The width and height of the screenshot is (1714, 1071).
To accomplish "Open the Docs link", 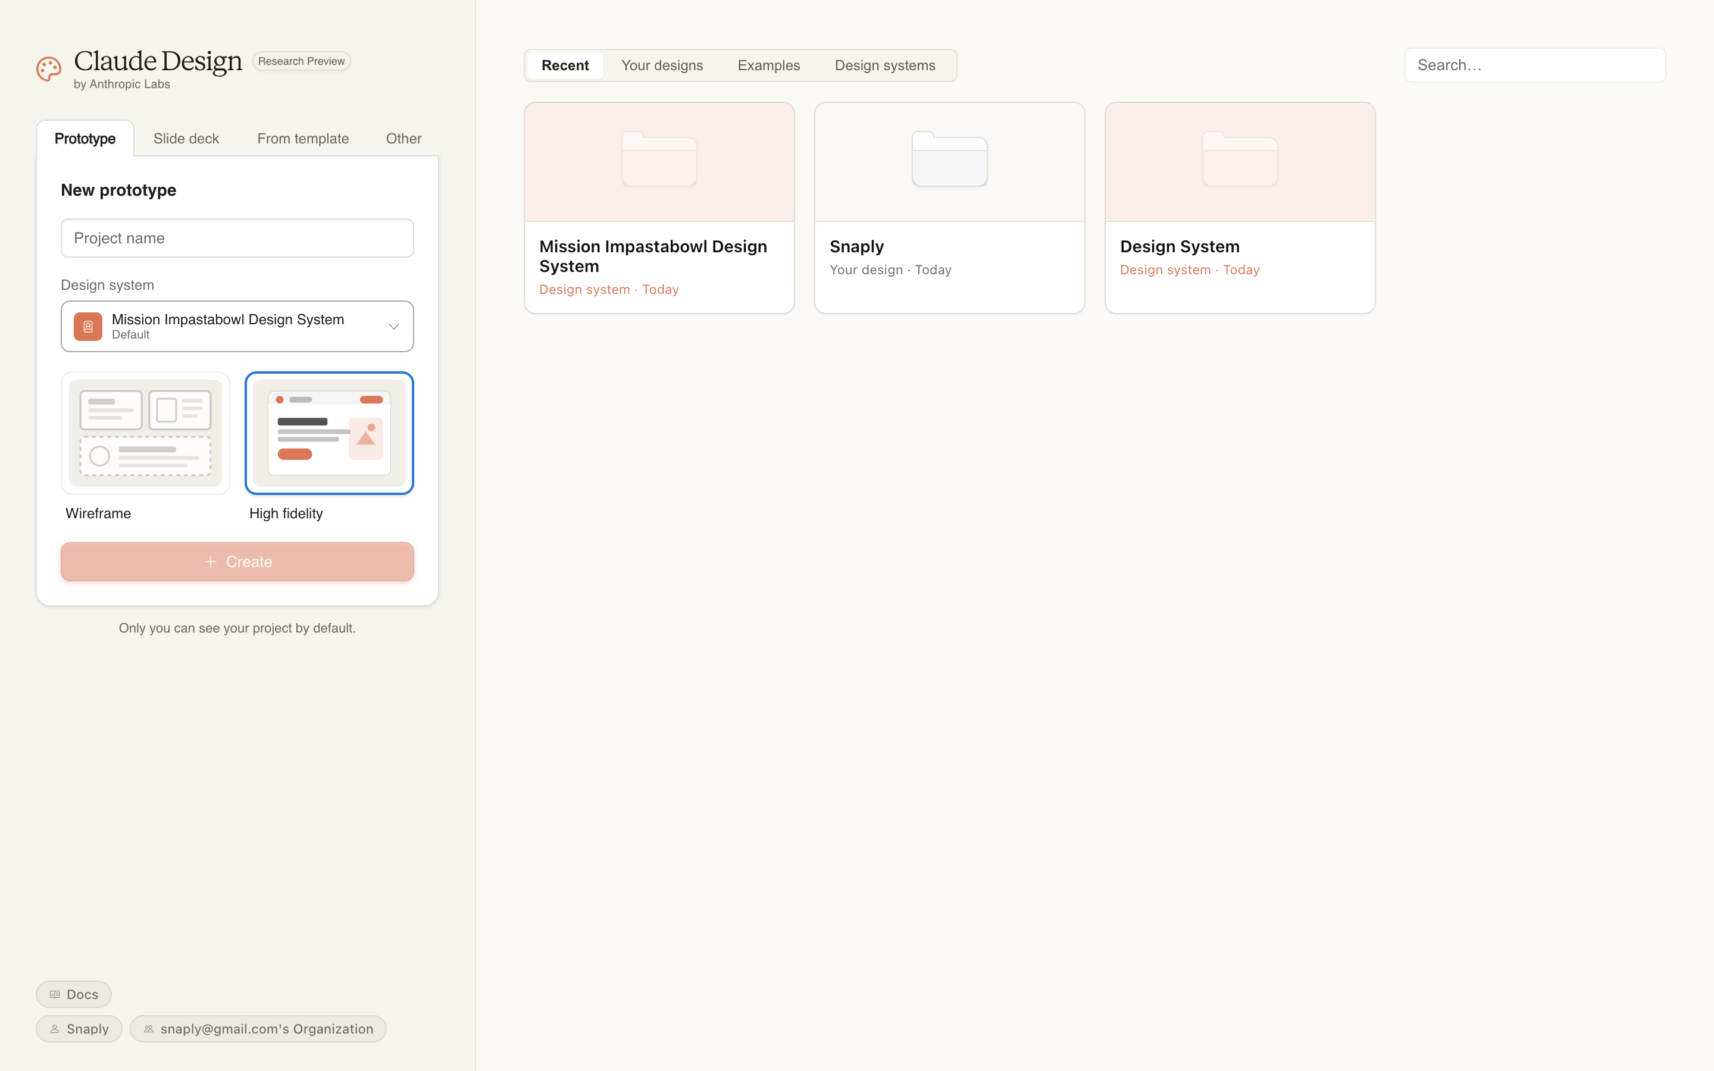I will [x=74, y=994].
